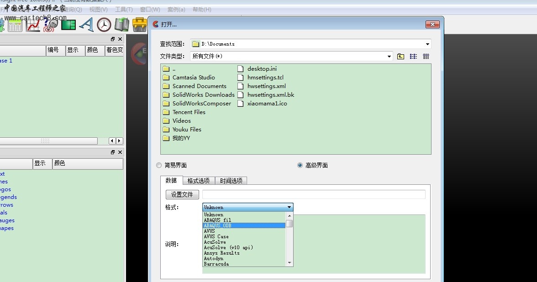Switch file browser to detail view

click(426, 57)
